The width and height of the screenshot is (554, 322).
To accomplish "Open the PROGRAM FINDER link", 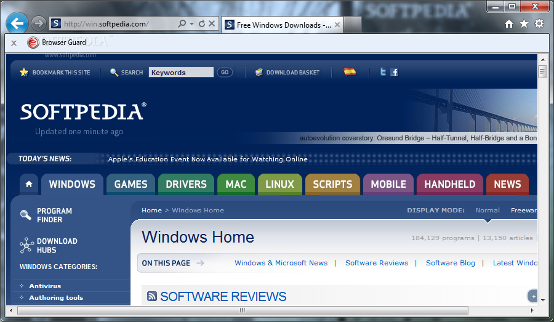I will [x=54, y=215].
